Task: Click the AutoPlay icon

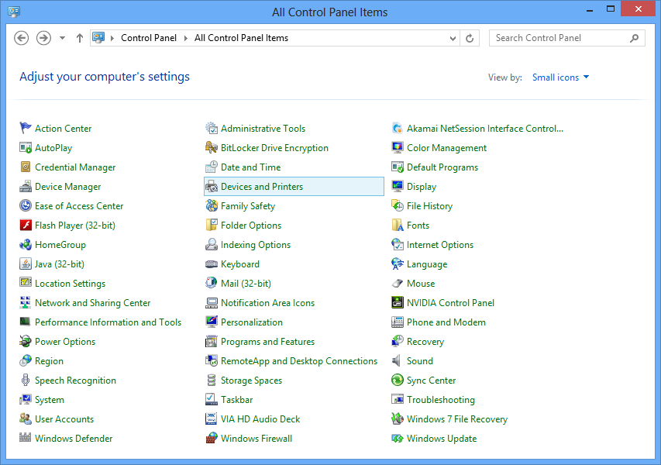Action: tap(26, 147)
